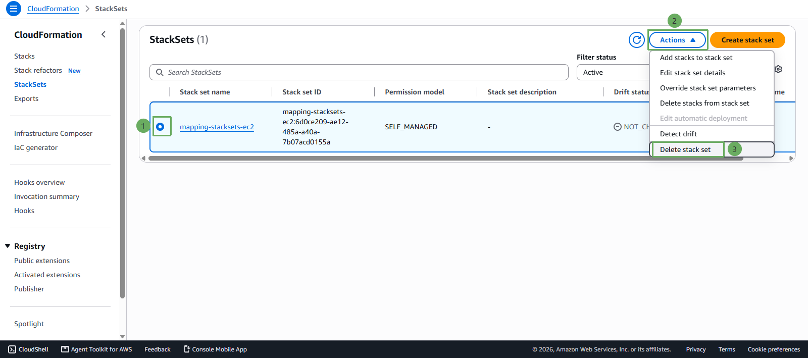Click the Permission model column header
This screenshot has width=808, height=358.
tap(415, 92)
